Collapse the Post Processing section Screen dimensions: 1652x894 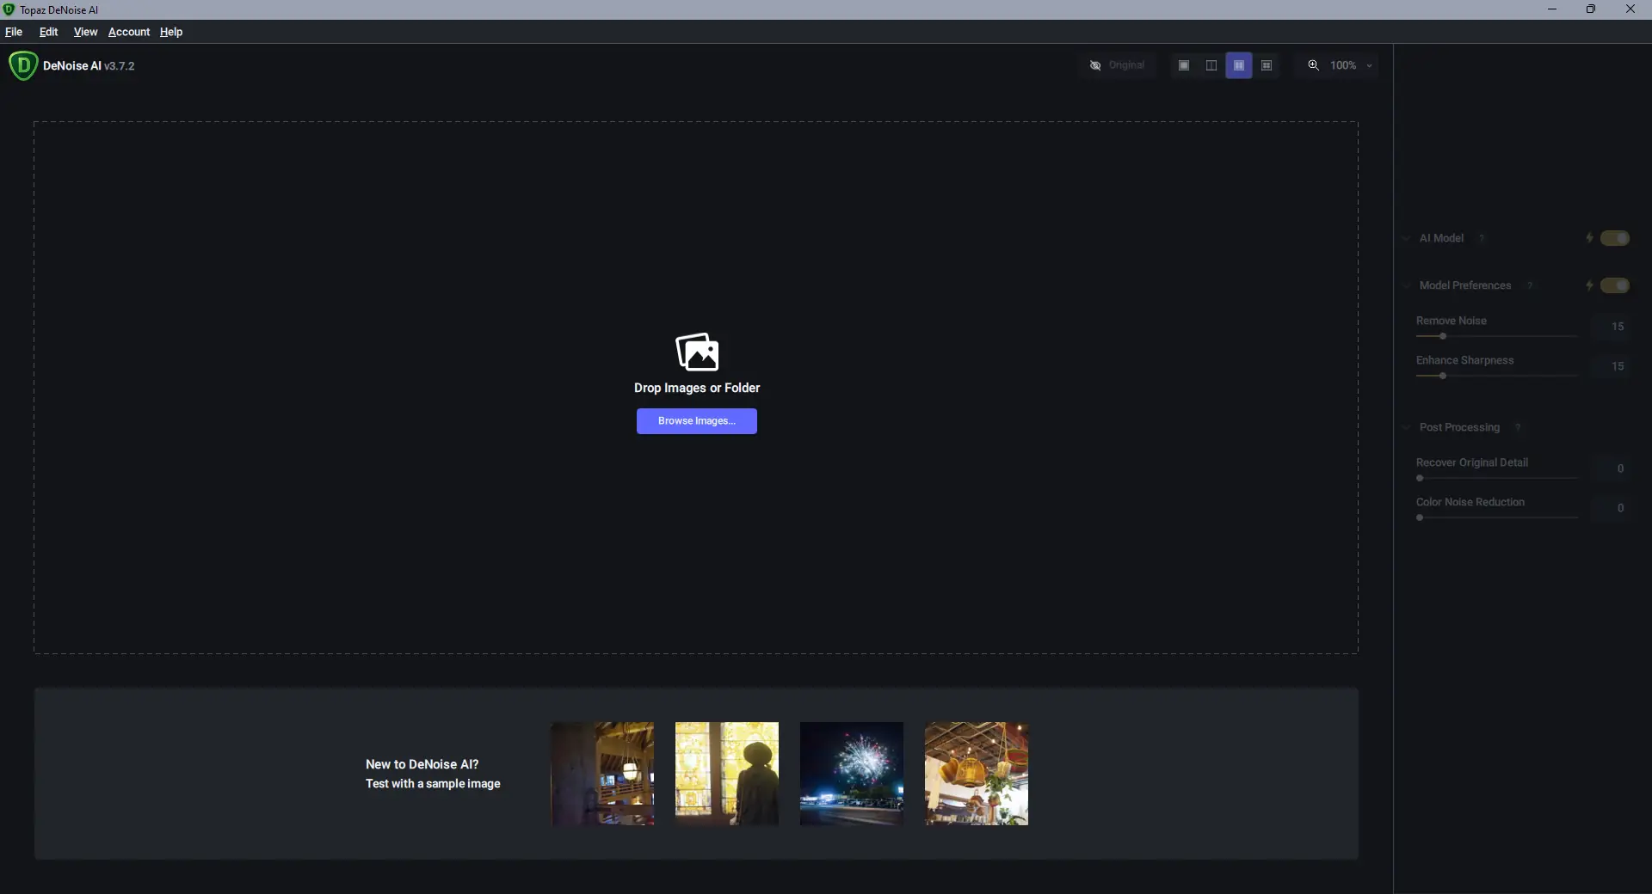point(1407,427)
